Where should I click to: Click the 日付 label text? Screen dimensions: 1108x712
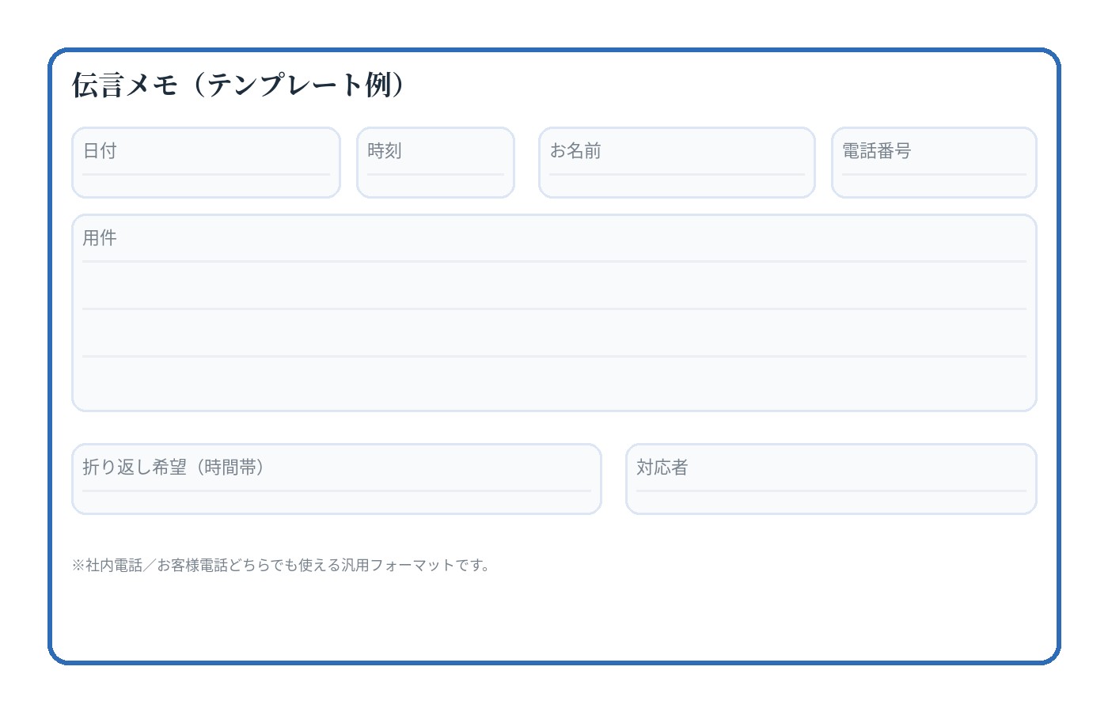[100, 150]
